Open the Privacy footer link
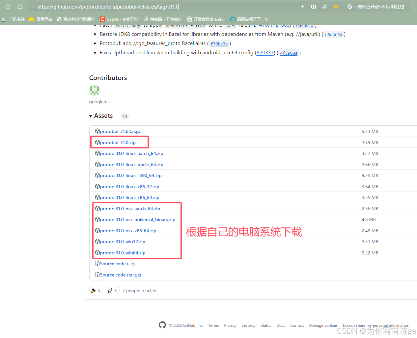417x338 pixels. tap(230, 325)
